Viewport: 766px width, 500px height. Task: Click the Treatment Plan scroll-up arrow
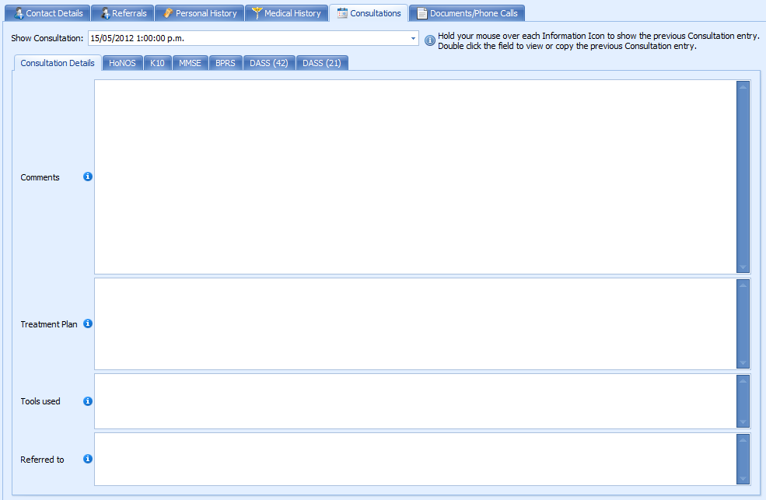click(743, 285)
